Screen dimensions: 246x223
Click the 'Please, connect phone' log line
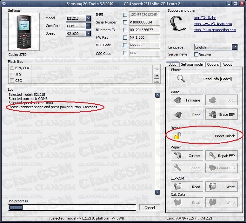pyautogui.click(x=53, y=107)
